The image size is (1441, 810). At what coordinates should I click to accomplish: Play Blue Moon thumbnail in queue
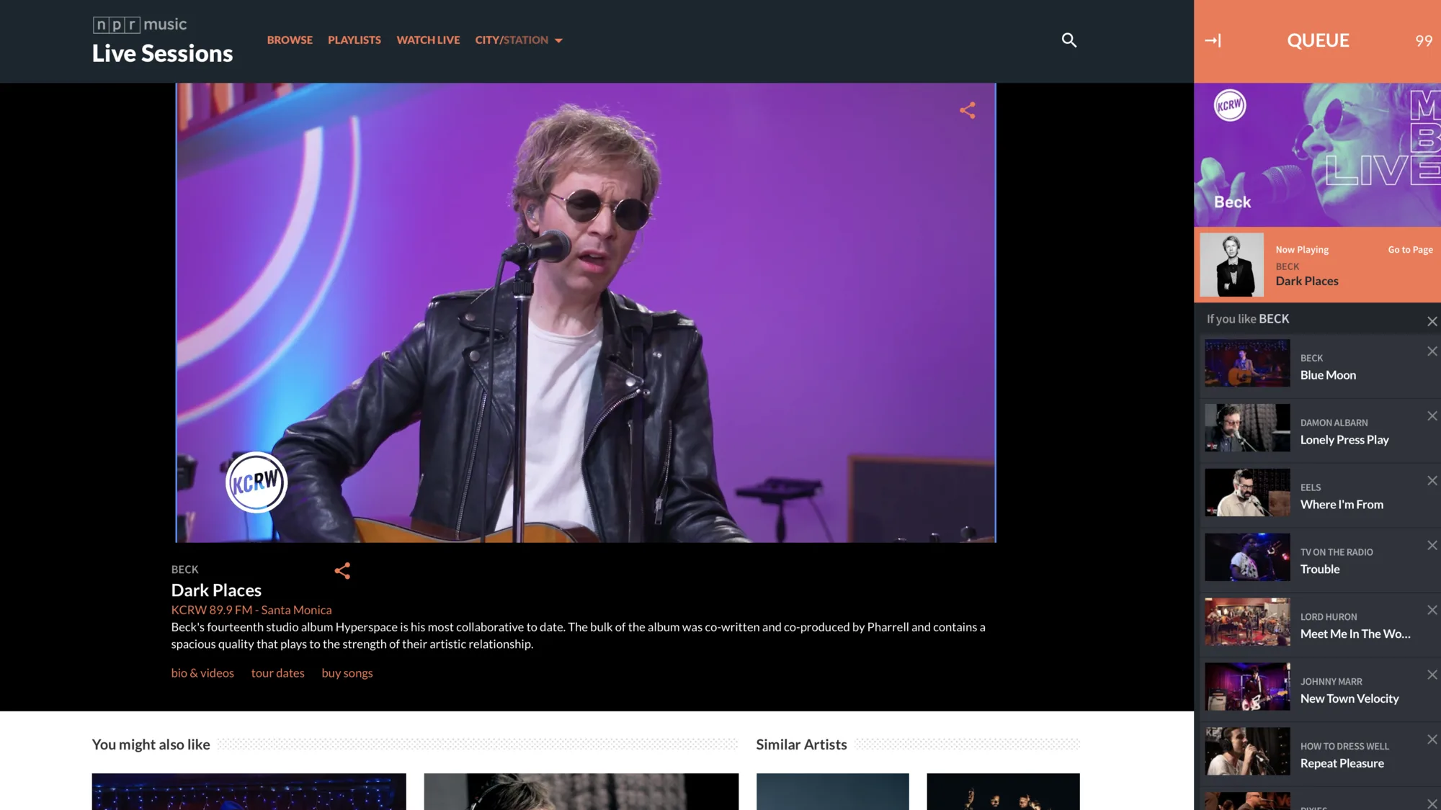[x=1247, y=363]
